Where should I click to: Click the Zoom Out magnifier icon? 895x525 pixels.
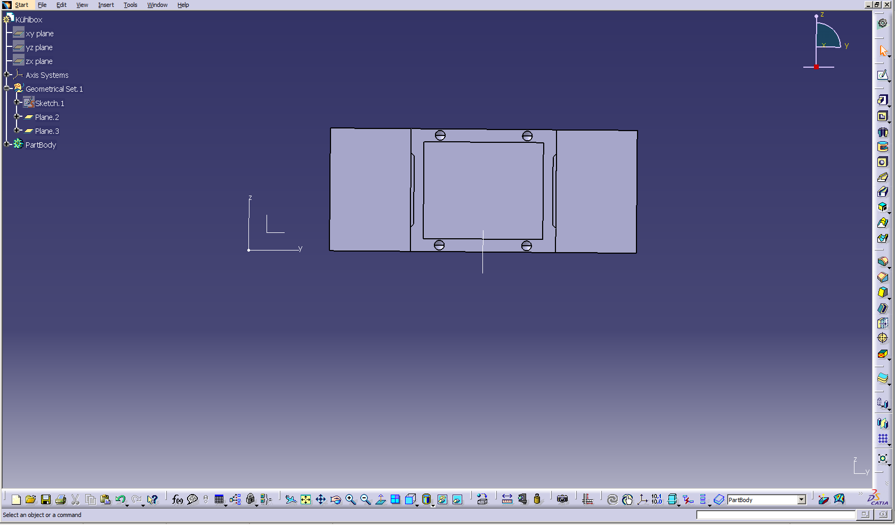tap(365, 499)
